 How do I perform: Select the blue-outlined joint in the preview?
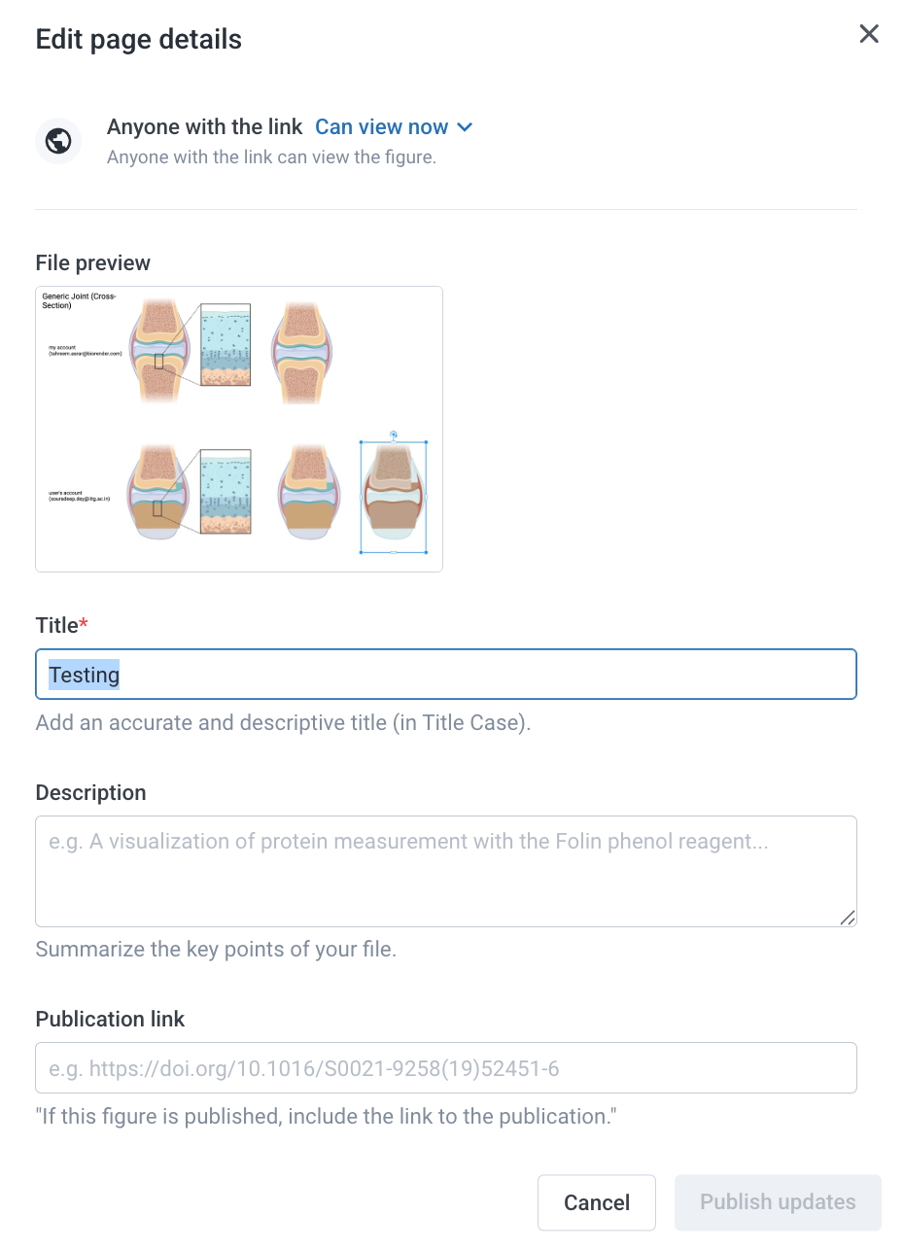coord(393,497)
